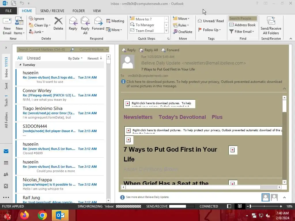Click Reply All in the reading pane

pyautogui.click(x=148, y=50)
